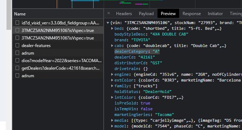
Task: Click the dealerCd "42161" value
Action: [147, 57]
